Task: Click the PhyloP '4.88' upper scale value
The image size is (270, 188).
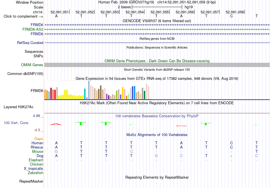Action: coord(36,116)
